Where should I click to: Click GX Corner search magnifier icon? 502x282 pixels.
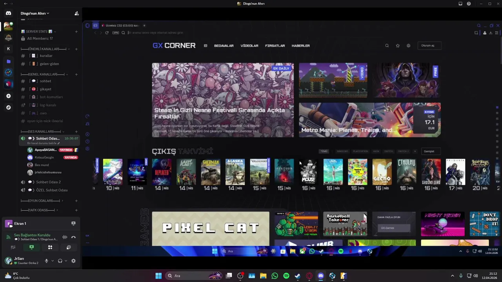(387, 46)
